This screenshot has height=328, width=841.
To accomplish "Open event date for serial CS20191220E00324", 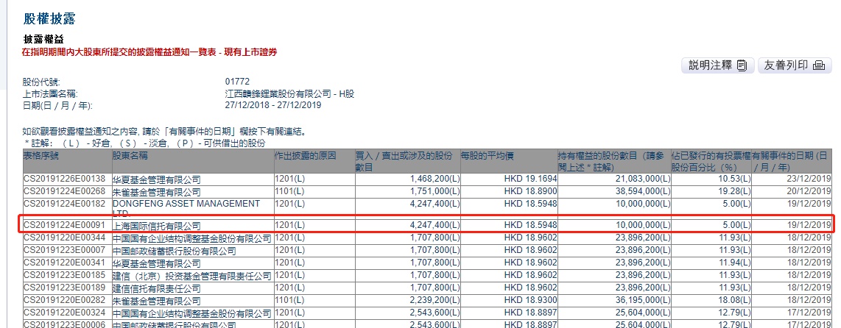I will (x=810, y=313).
